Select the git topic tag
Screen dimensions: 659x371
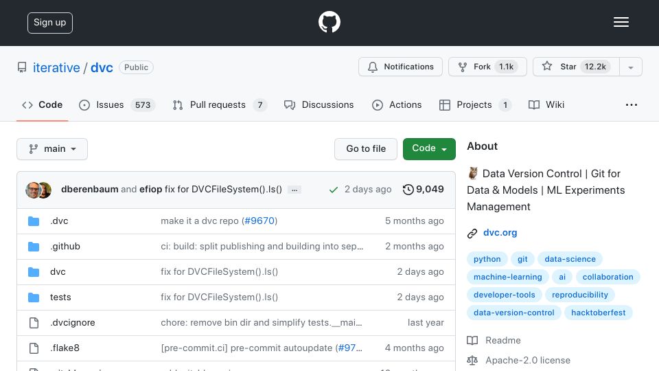click(x=522, y=259)
